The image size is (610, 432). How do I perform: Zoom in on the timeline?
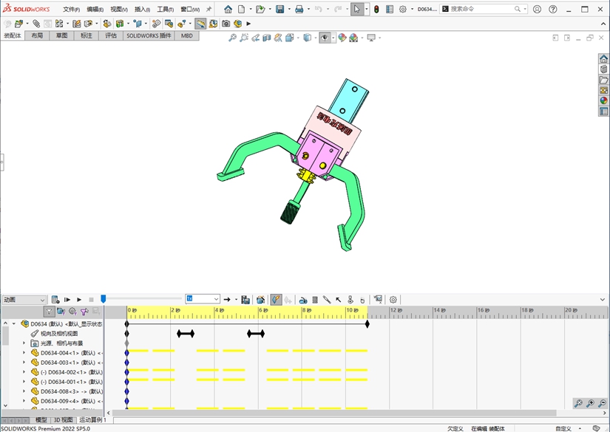[591, 403]
